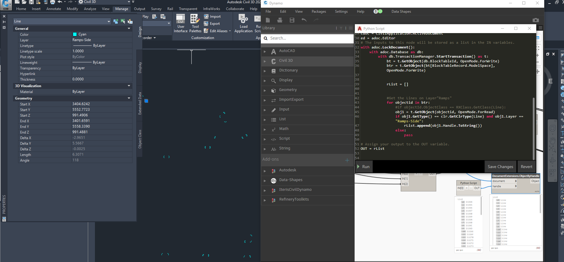564x262 pixels.
Task: Click the Dynamo Save file icon
Action: coord(292,20)
